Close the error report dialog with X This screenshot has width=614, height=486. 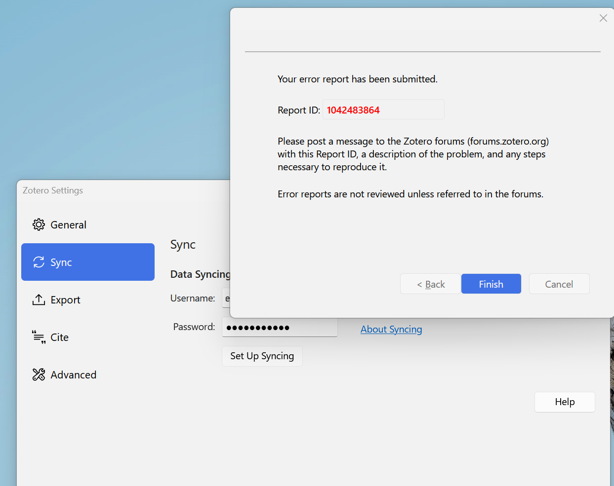603,18
